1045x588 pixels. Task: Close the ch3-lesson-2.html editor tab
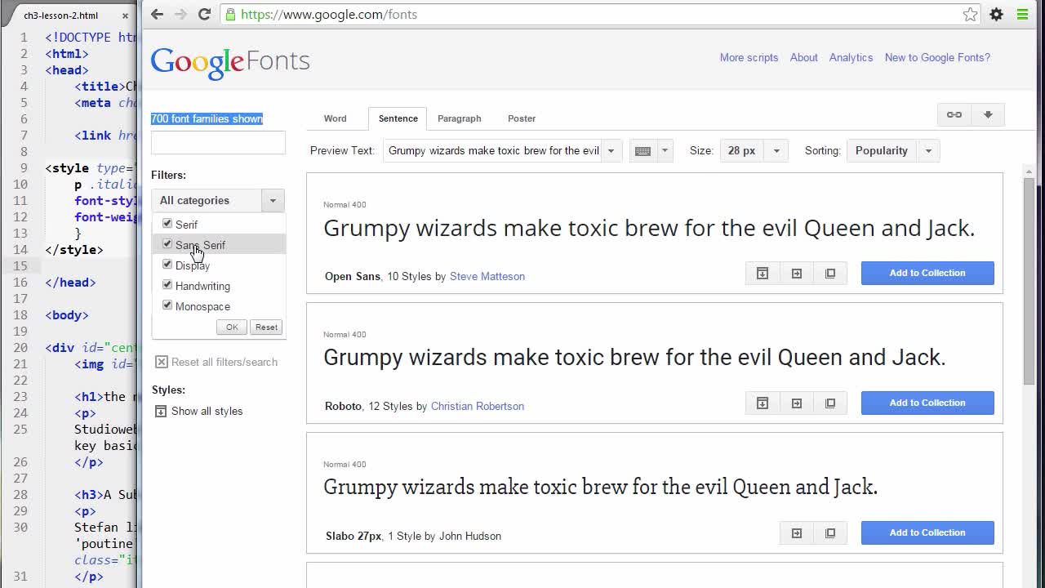pyautogui.click(x=125, y=16)
